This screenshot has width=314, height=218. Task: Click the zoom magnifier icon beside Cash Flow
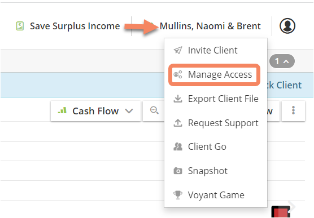pos(154,110)
